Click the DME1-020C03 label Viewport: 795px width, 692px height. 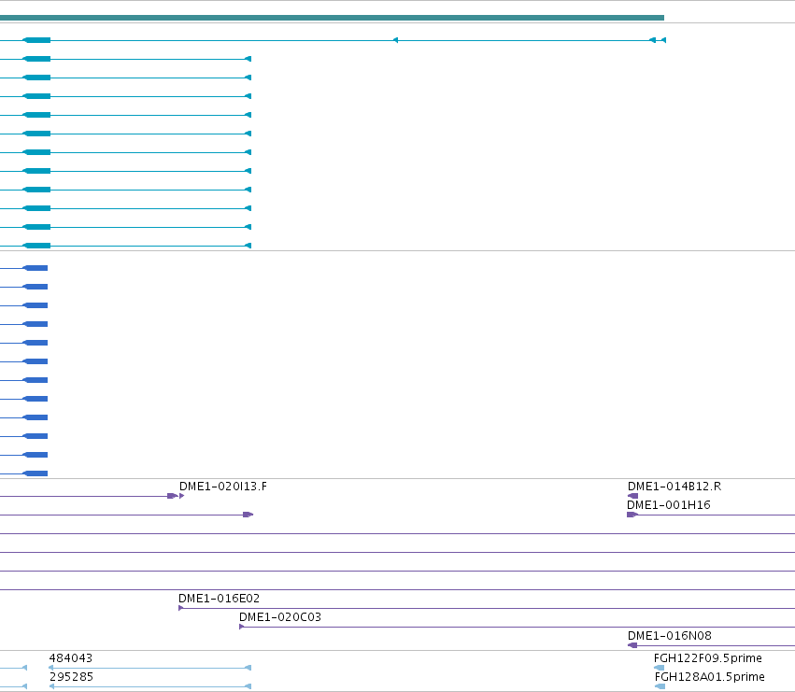[x=280, y=617]
